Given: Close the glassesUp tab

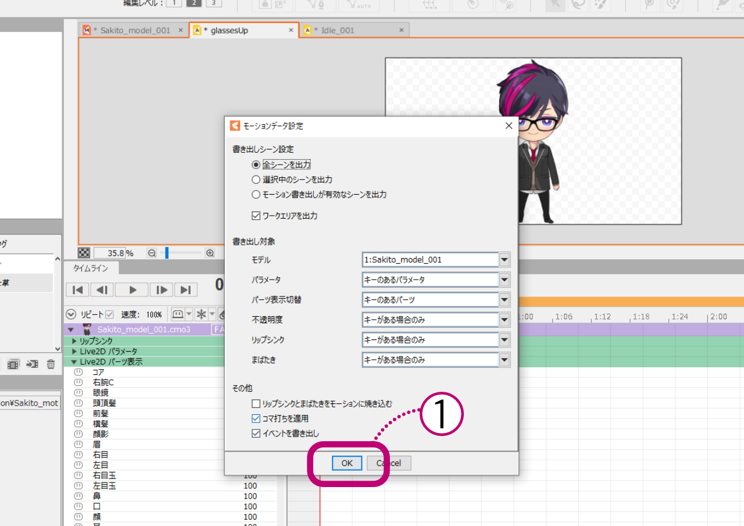Looking at the screenshot, I should (x=291, y=30).
